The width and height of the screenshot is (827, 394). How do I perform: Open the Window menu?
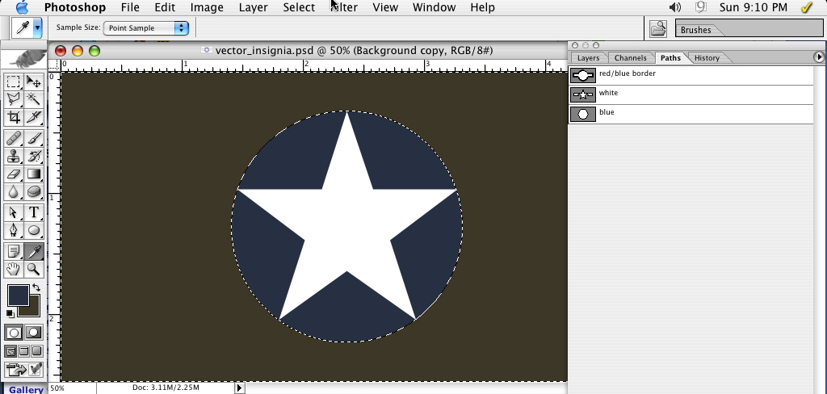(x=434, y=7)
